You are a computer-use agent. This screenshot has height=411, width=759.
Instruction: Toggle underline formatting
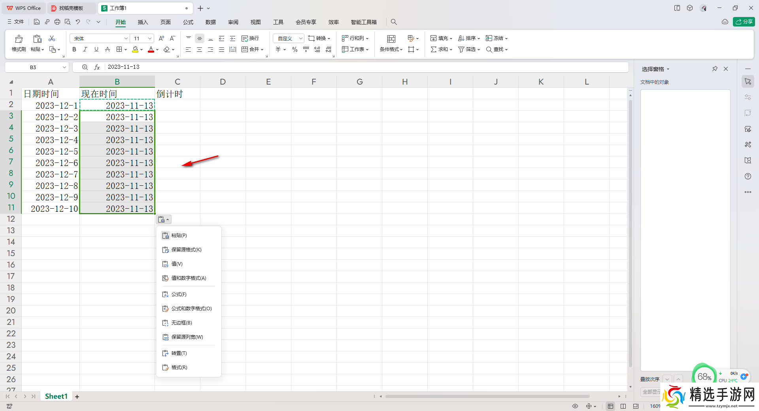96,49
